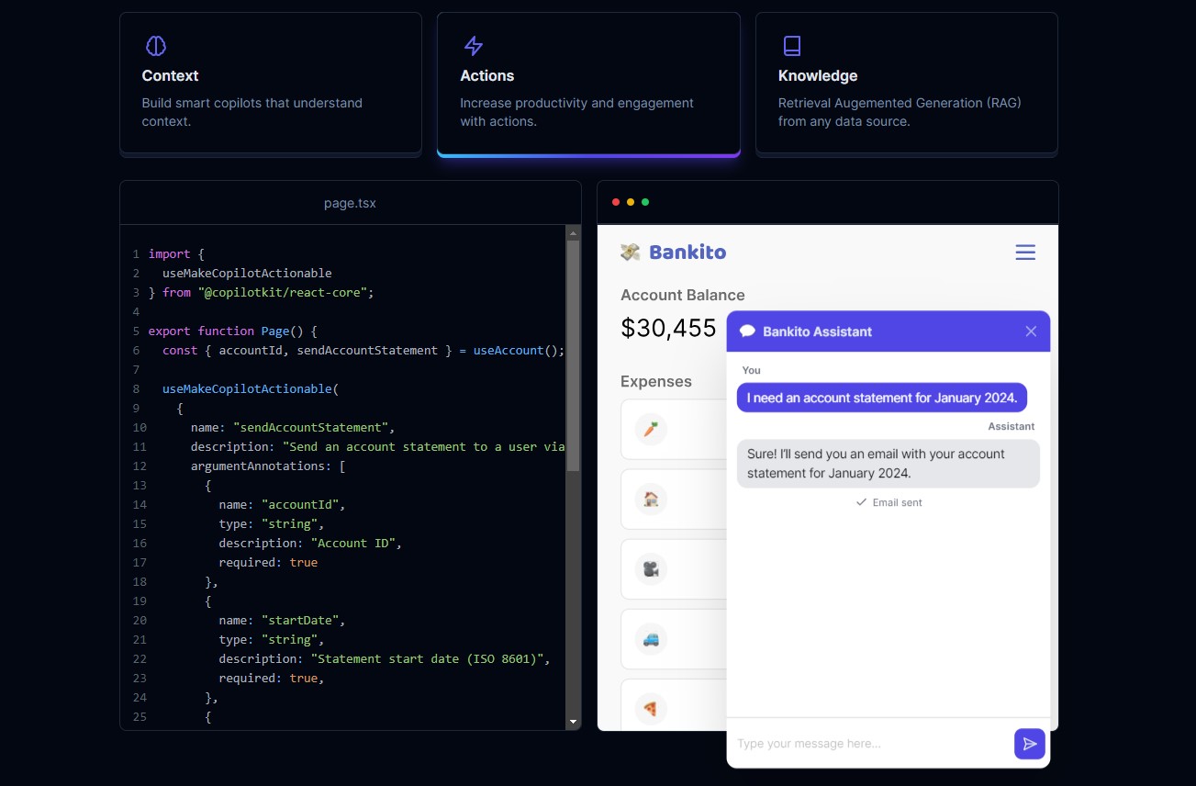This screenshot has width=1196, height=786.
Task: Click the "Account ID" description string
Action: (353, 543)
